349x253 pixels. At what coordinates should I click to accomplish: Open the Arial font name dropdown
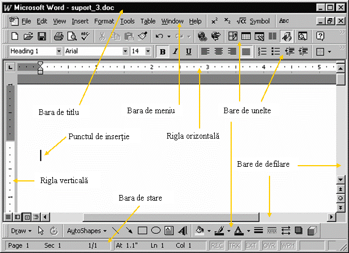pos(125,51)
